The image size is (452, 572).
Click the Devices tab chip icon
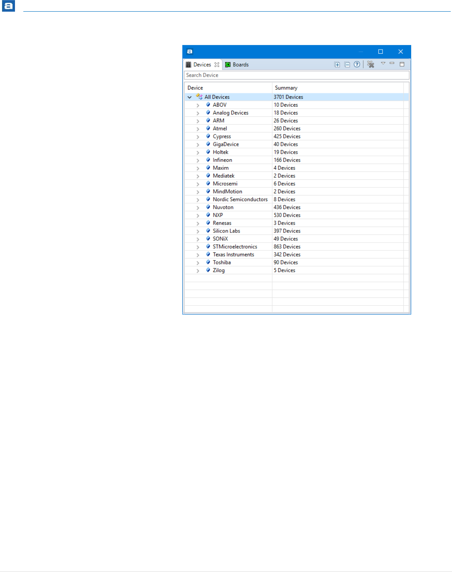click(x=189, y=65)
